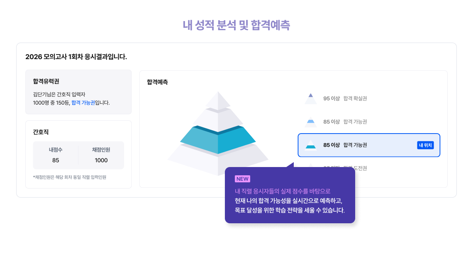
Task: Click the 채점인원 value 1000
Action: 101,160
